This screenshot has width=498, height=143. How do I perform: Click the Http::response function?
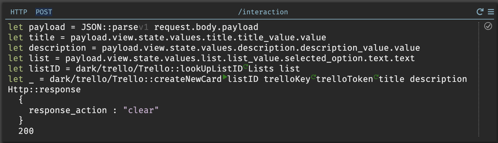coord(44,90)
